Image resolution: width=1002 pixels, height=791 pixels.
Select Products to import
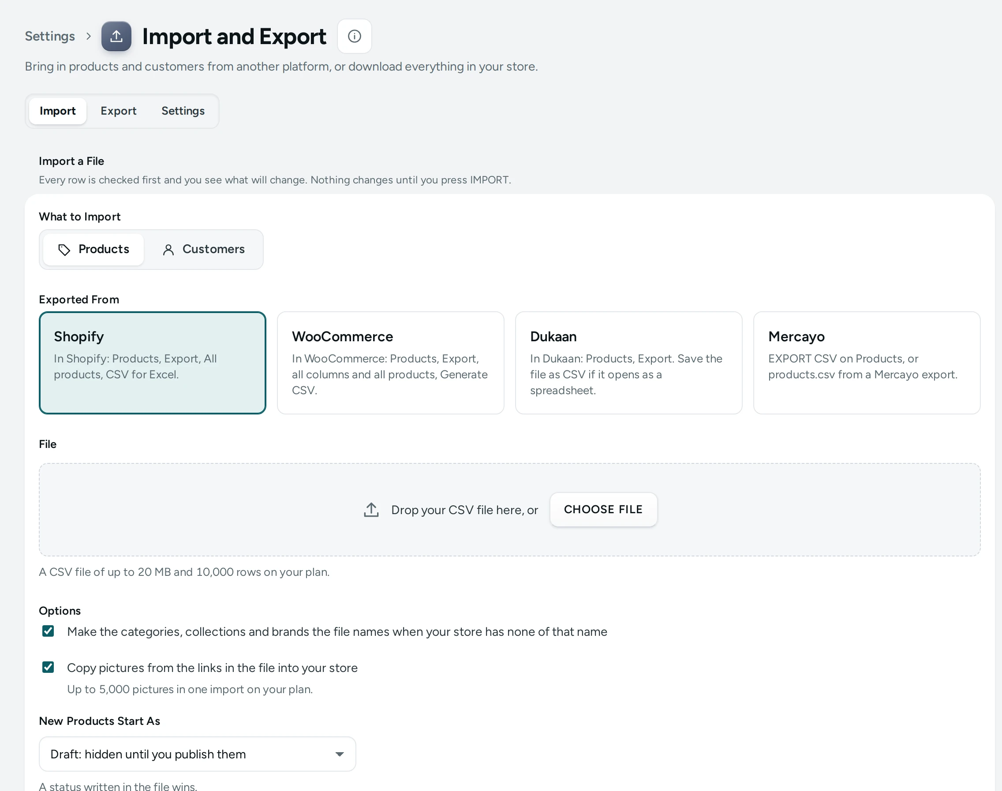click(93, 250)
